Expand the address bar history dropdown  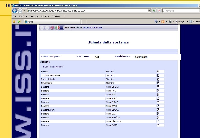tap(149, 11)
